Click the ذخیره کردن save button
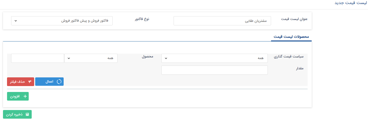This screenshot has width=368, height=120. pos(17,114)
